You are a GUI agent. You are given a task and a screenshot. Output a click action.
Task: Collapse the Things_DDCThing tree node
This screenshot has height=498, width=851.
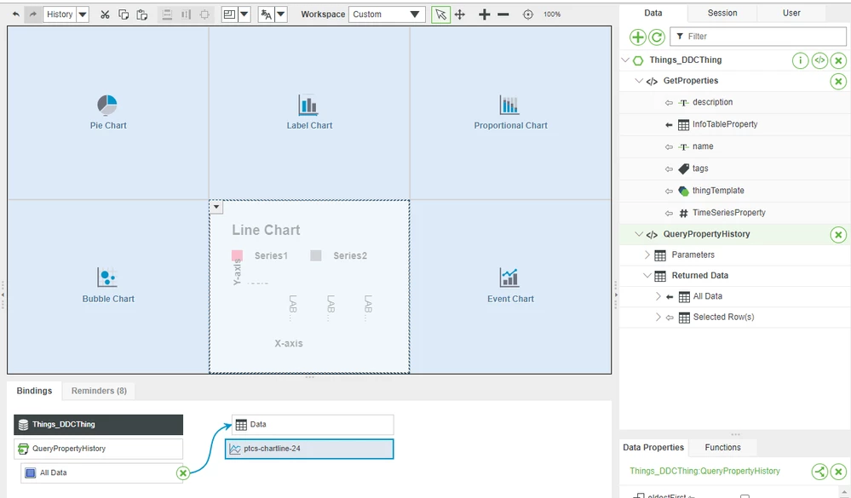tap(625, 60)
